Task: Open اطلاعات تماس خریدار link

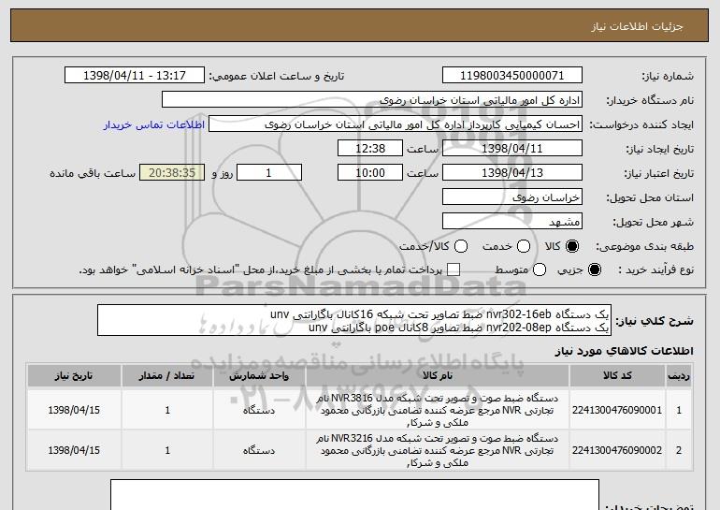Action: tap(154, 125)
